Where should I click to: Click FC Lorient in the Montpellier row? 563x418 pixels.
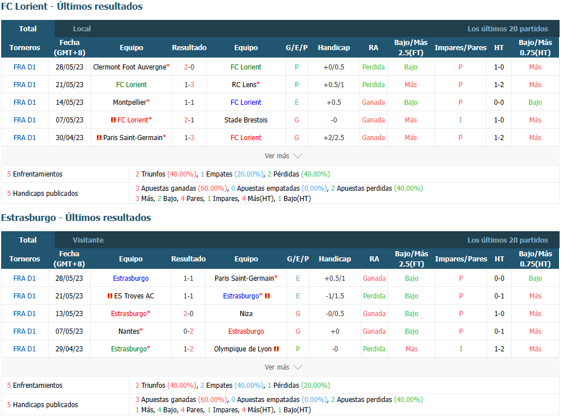click(x=246, y=103)
